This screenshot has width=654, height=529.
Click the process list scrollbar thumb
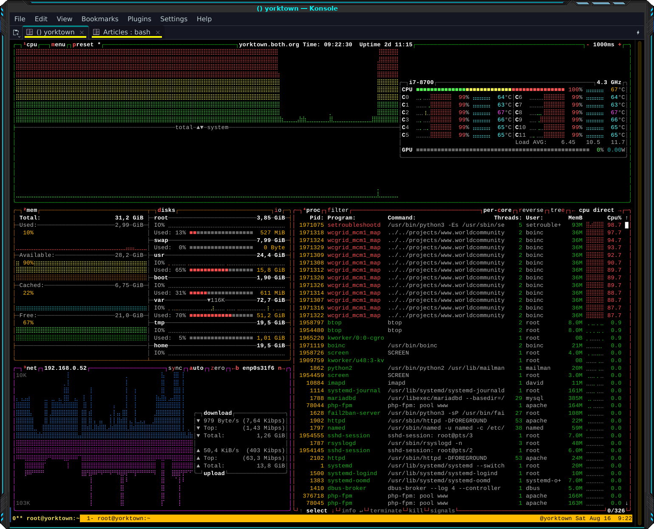[626, 225]
